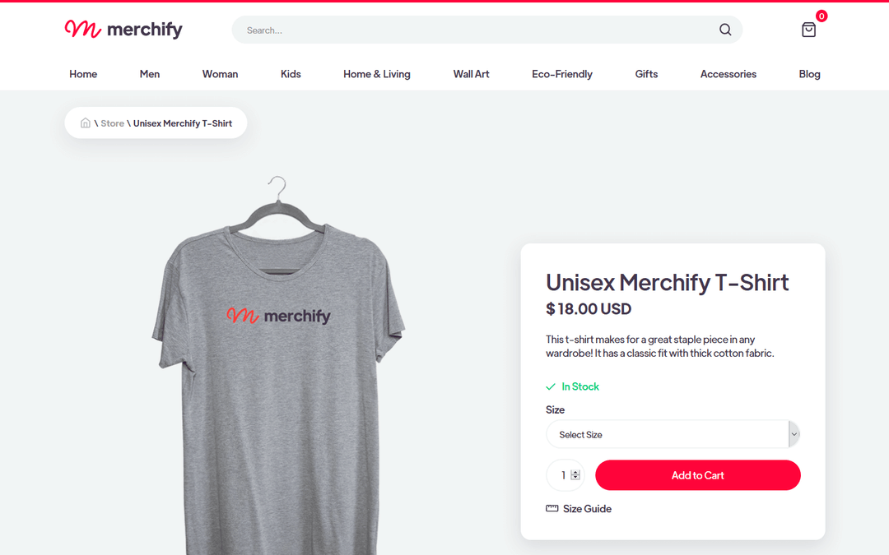Viewport: 889px width, 555px height.
Task: Click the Store breadcrumb link
Action: pos(112,123)
